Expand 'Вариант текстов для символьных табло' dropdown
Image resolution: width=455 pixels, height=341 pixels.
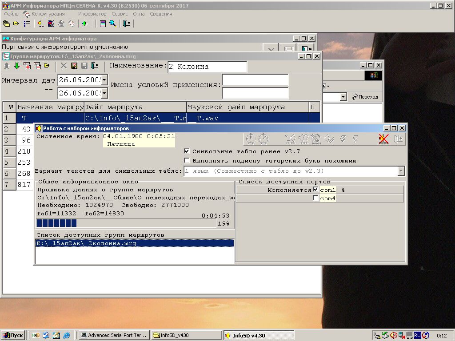coord(401,171)
